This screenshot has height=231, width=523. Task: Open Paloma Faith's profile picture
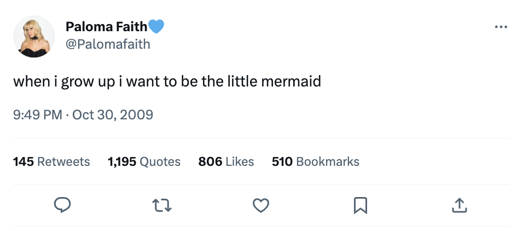click(x=33, y=36)
